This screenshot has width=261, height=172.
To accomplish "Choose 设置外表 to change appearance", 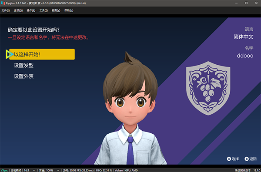I will point(24,76).
